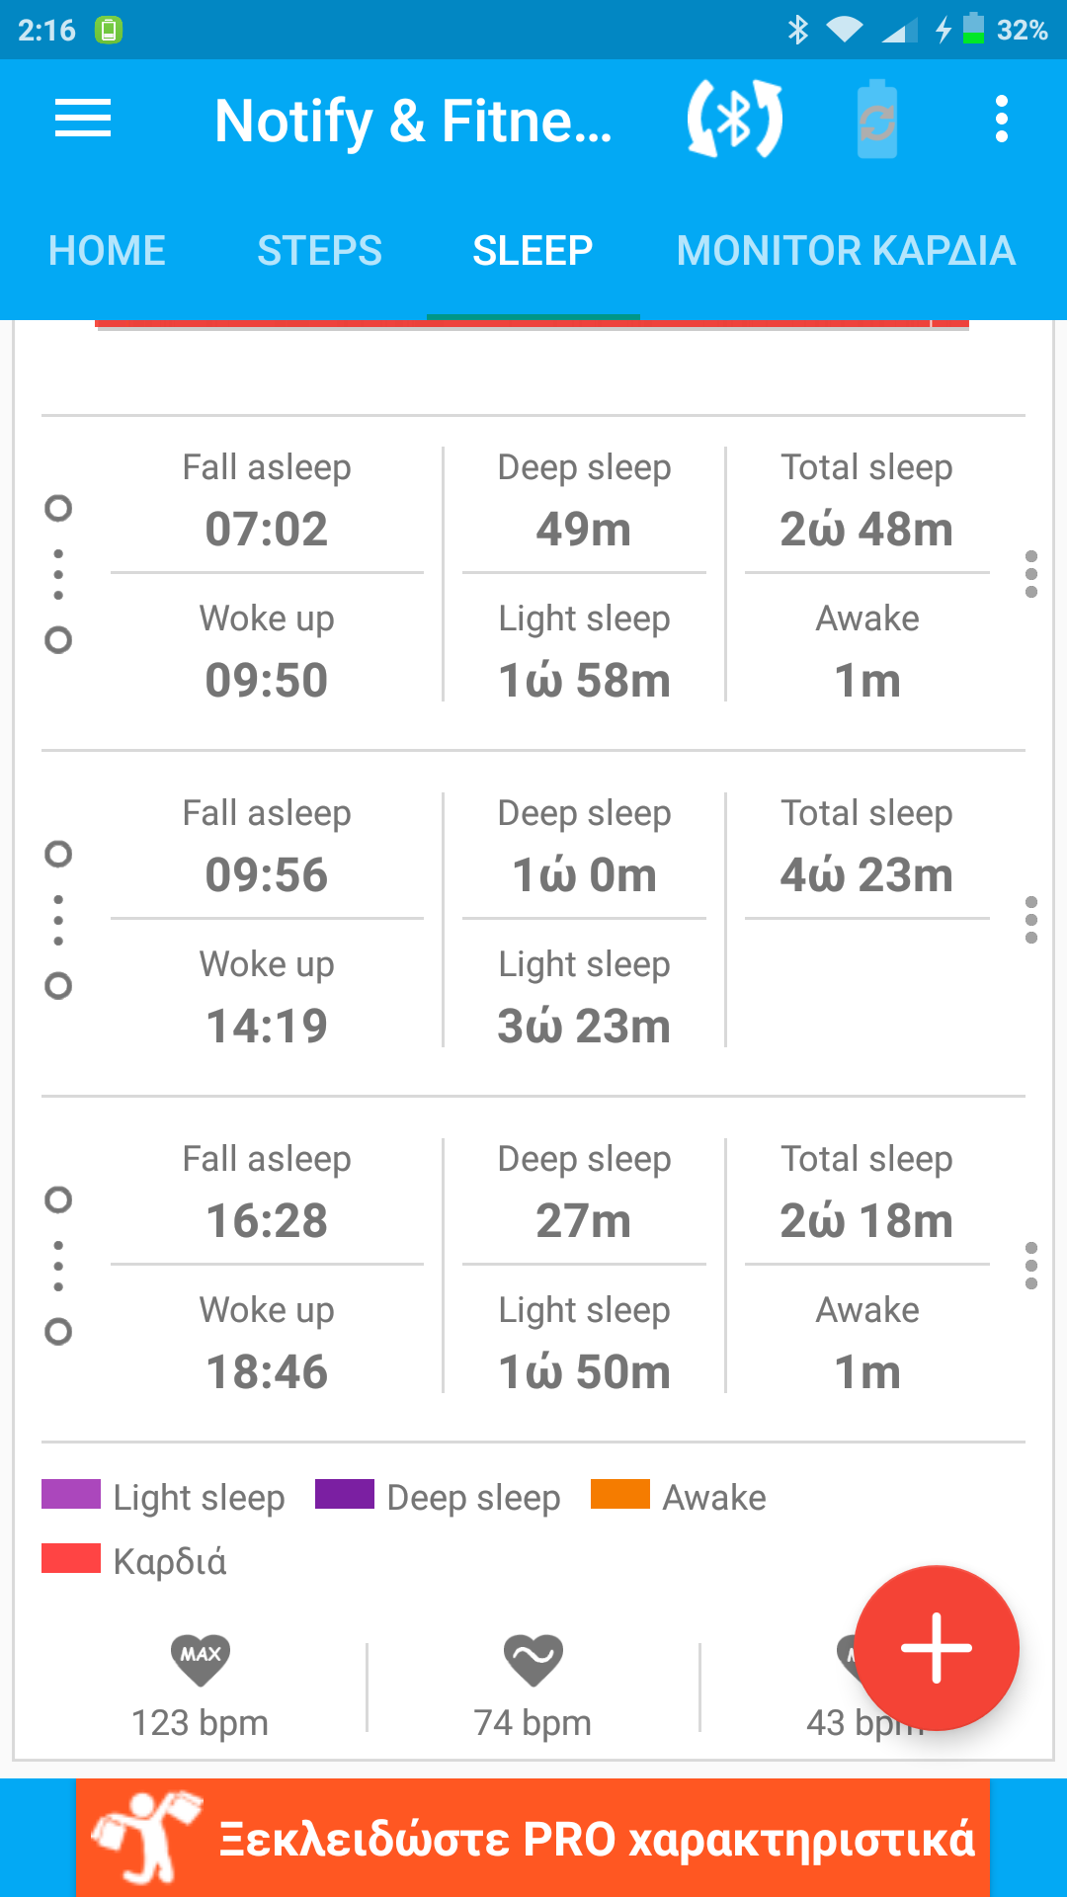Tap the Bluetooth sync icon
Screen dimensions: 1067x1897
coord(734,120)
